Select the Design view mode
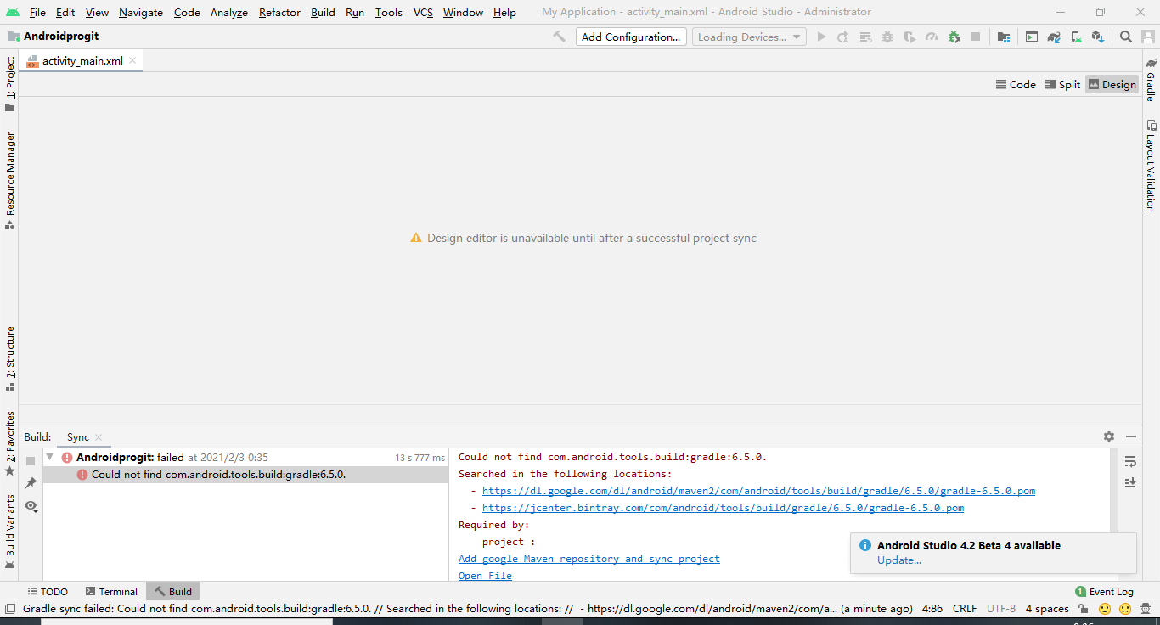The width and height of the screenshot is (1160, 625). pyautogui.click(x=1112, y=84)
